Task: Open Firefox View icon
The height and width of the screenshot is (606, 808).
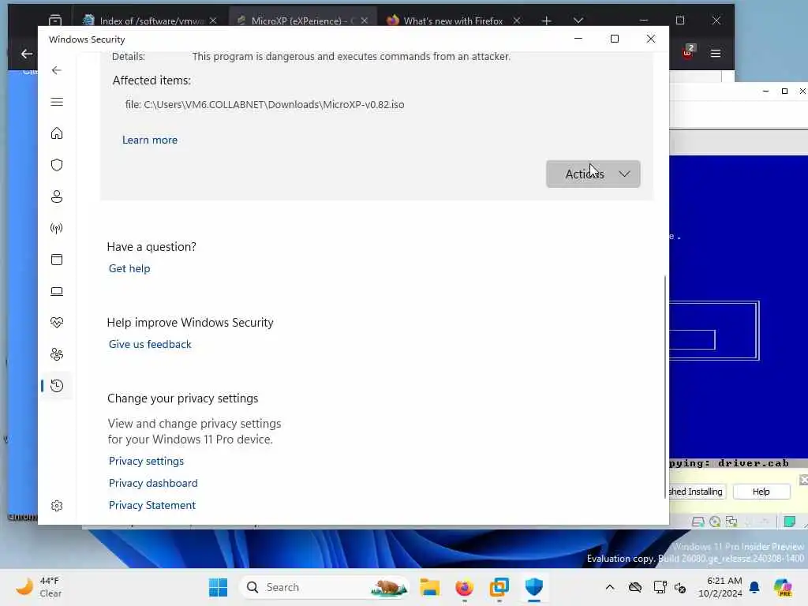Action: [x=55, y=21]
